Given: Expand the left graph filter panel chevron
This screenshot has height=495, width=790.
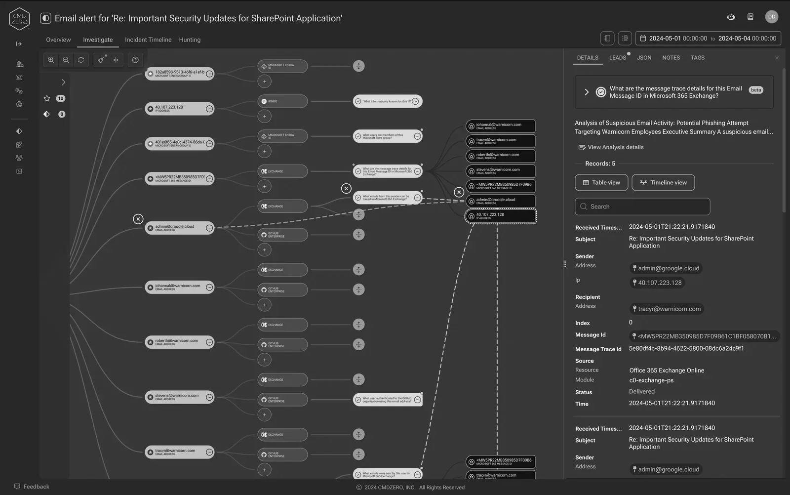Looking at the screenshot, I should (63, 82).
